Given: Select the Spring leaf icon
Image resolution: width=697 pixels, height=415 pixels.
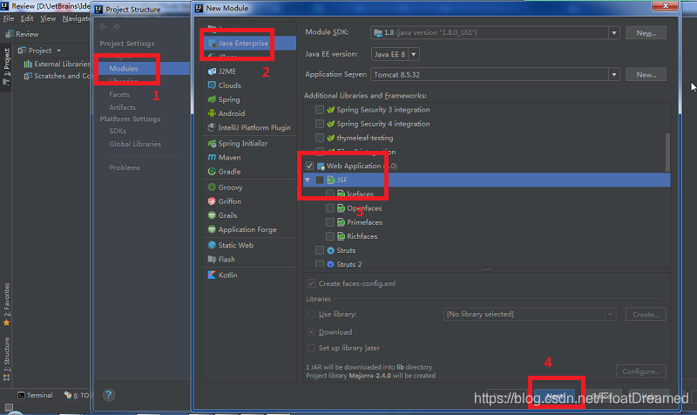Looking at the screenshot, I should 212,99.
